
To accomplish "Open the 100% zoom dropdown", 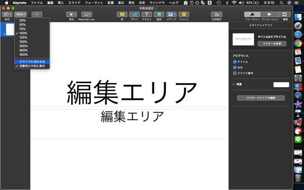I will click(20, 14).
